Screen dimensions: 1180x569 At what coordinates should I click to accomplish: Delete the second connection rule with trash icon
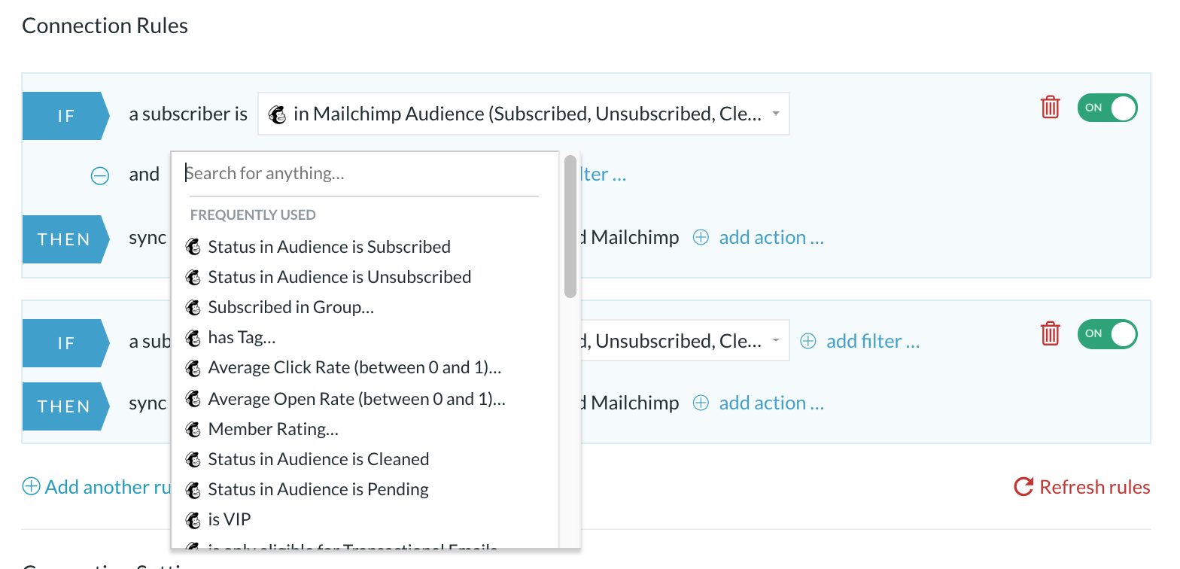pyautogui.click(x=1050, y=333)
